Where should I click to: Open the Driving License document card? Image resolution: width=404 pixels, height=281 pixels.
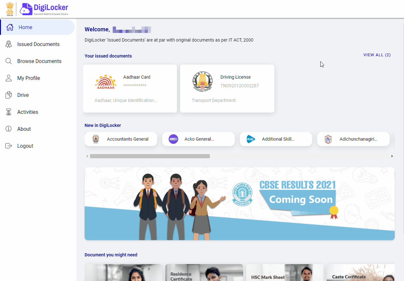tap(227, 89)
